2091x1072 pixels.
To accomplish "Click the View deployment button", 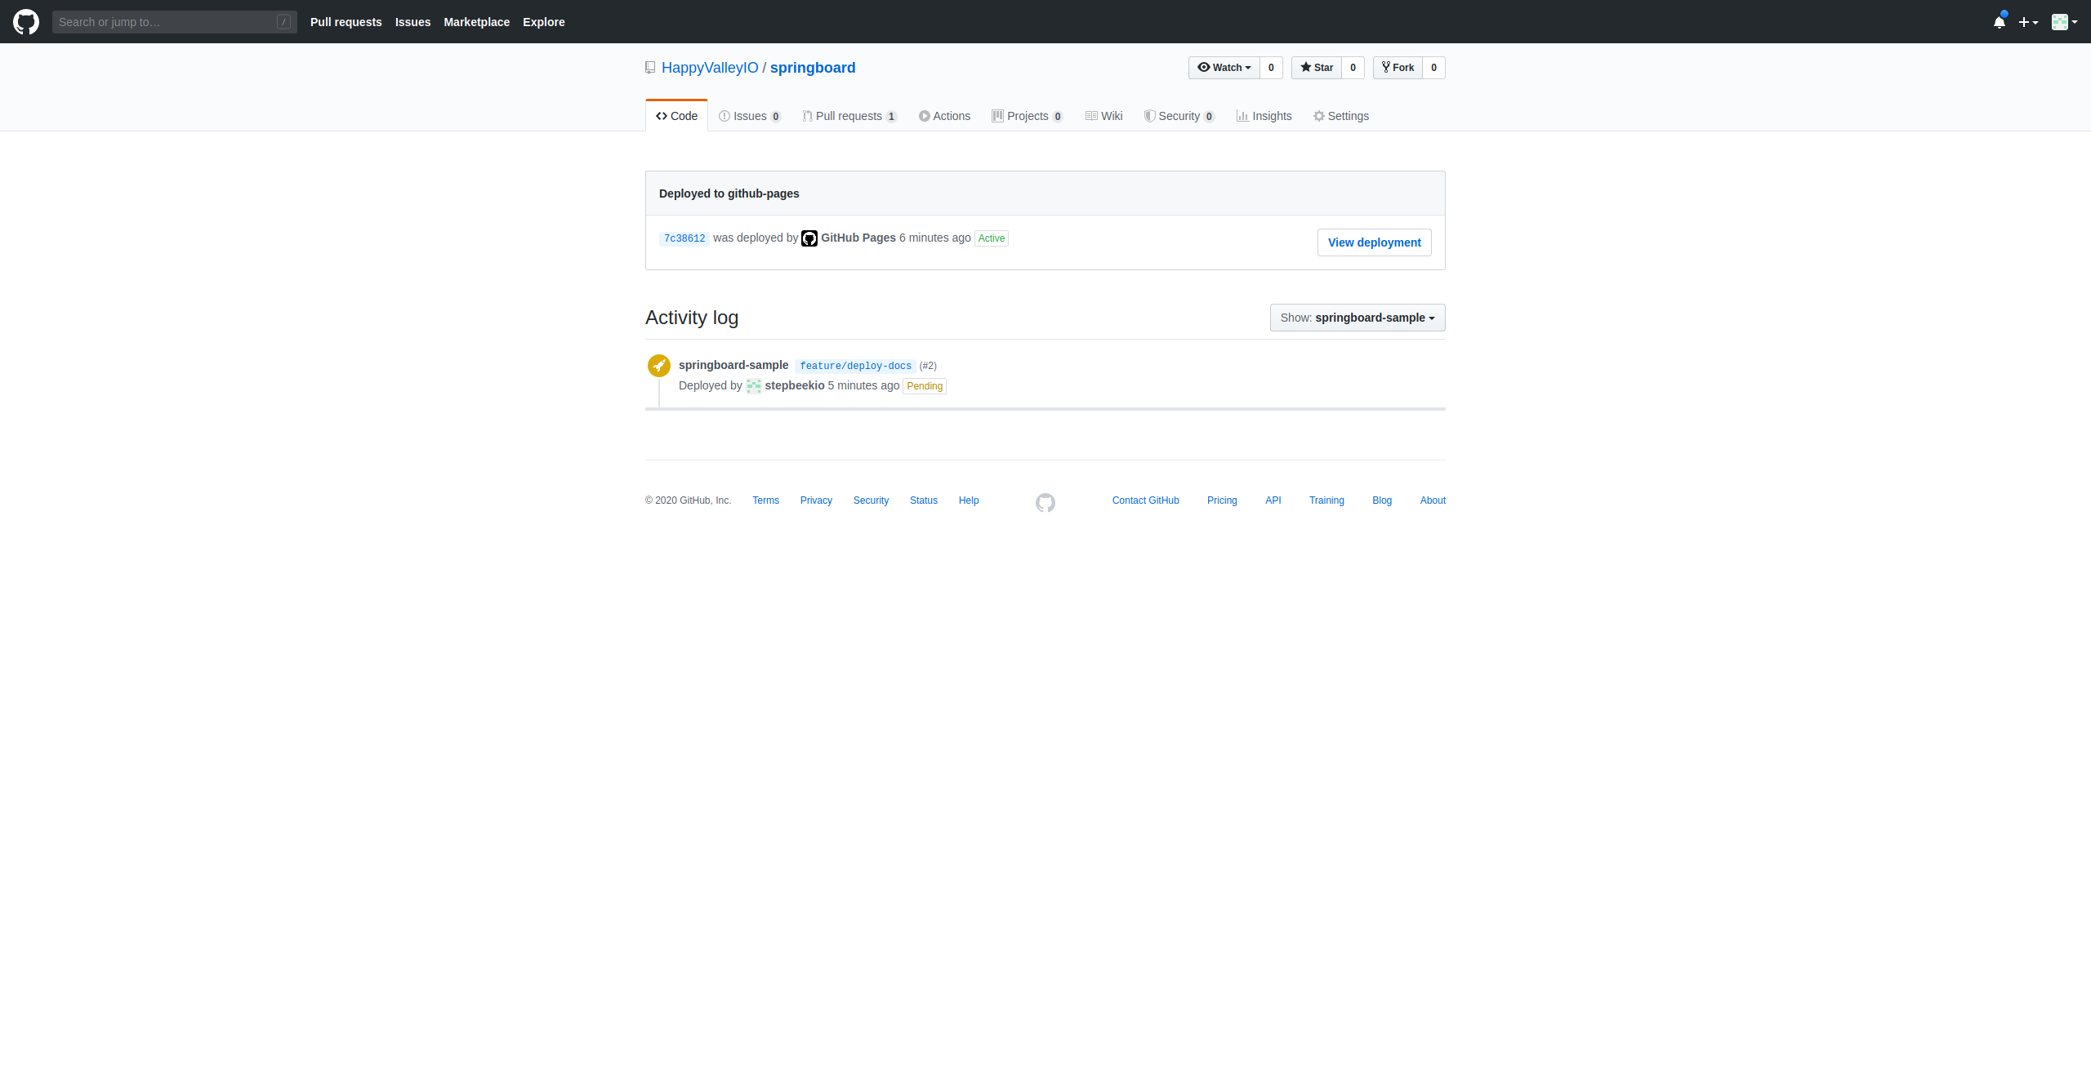I will (x=1374, y=242).
